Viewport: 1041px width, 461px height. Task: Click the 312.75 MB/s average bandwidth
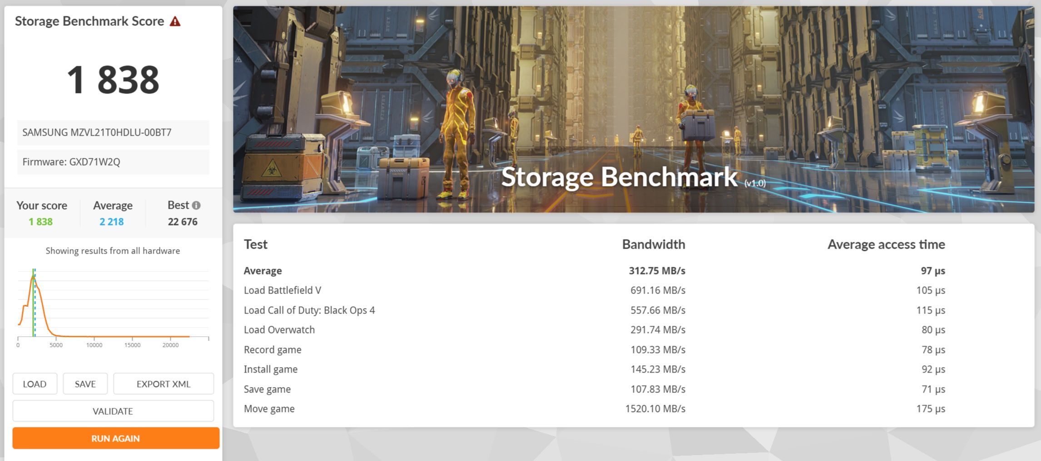657,271
